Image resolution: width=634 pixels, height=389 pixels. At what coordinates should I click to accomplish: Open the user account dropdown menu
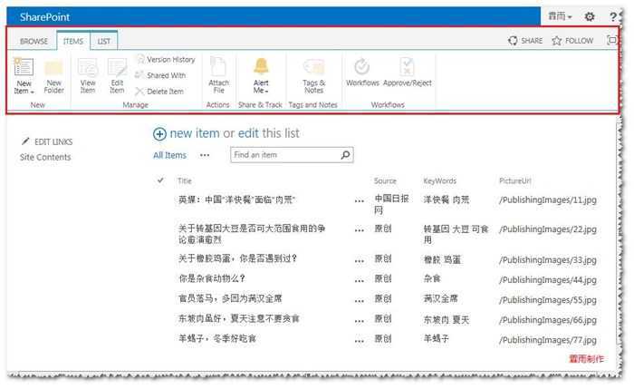click(x=560, y=16)
